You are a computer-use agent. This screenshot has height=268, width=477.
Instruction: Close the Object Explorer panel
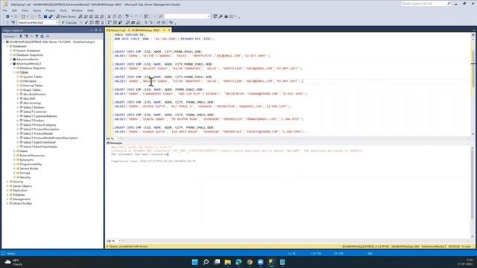[100, 31]
